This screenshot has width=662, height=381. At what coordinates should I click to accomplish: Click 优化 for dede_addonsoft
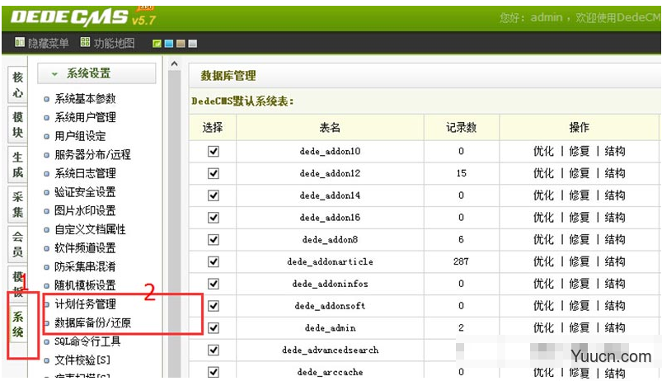click(x=543, y=306)
